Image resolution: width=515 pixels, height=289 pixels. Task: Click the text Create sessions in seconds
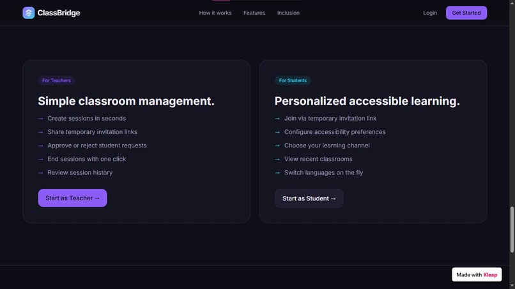[x=87, y=119]
